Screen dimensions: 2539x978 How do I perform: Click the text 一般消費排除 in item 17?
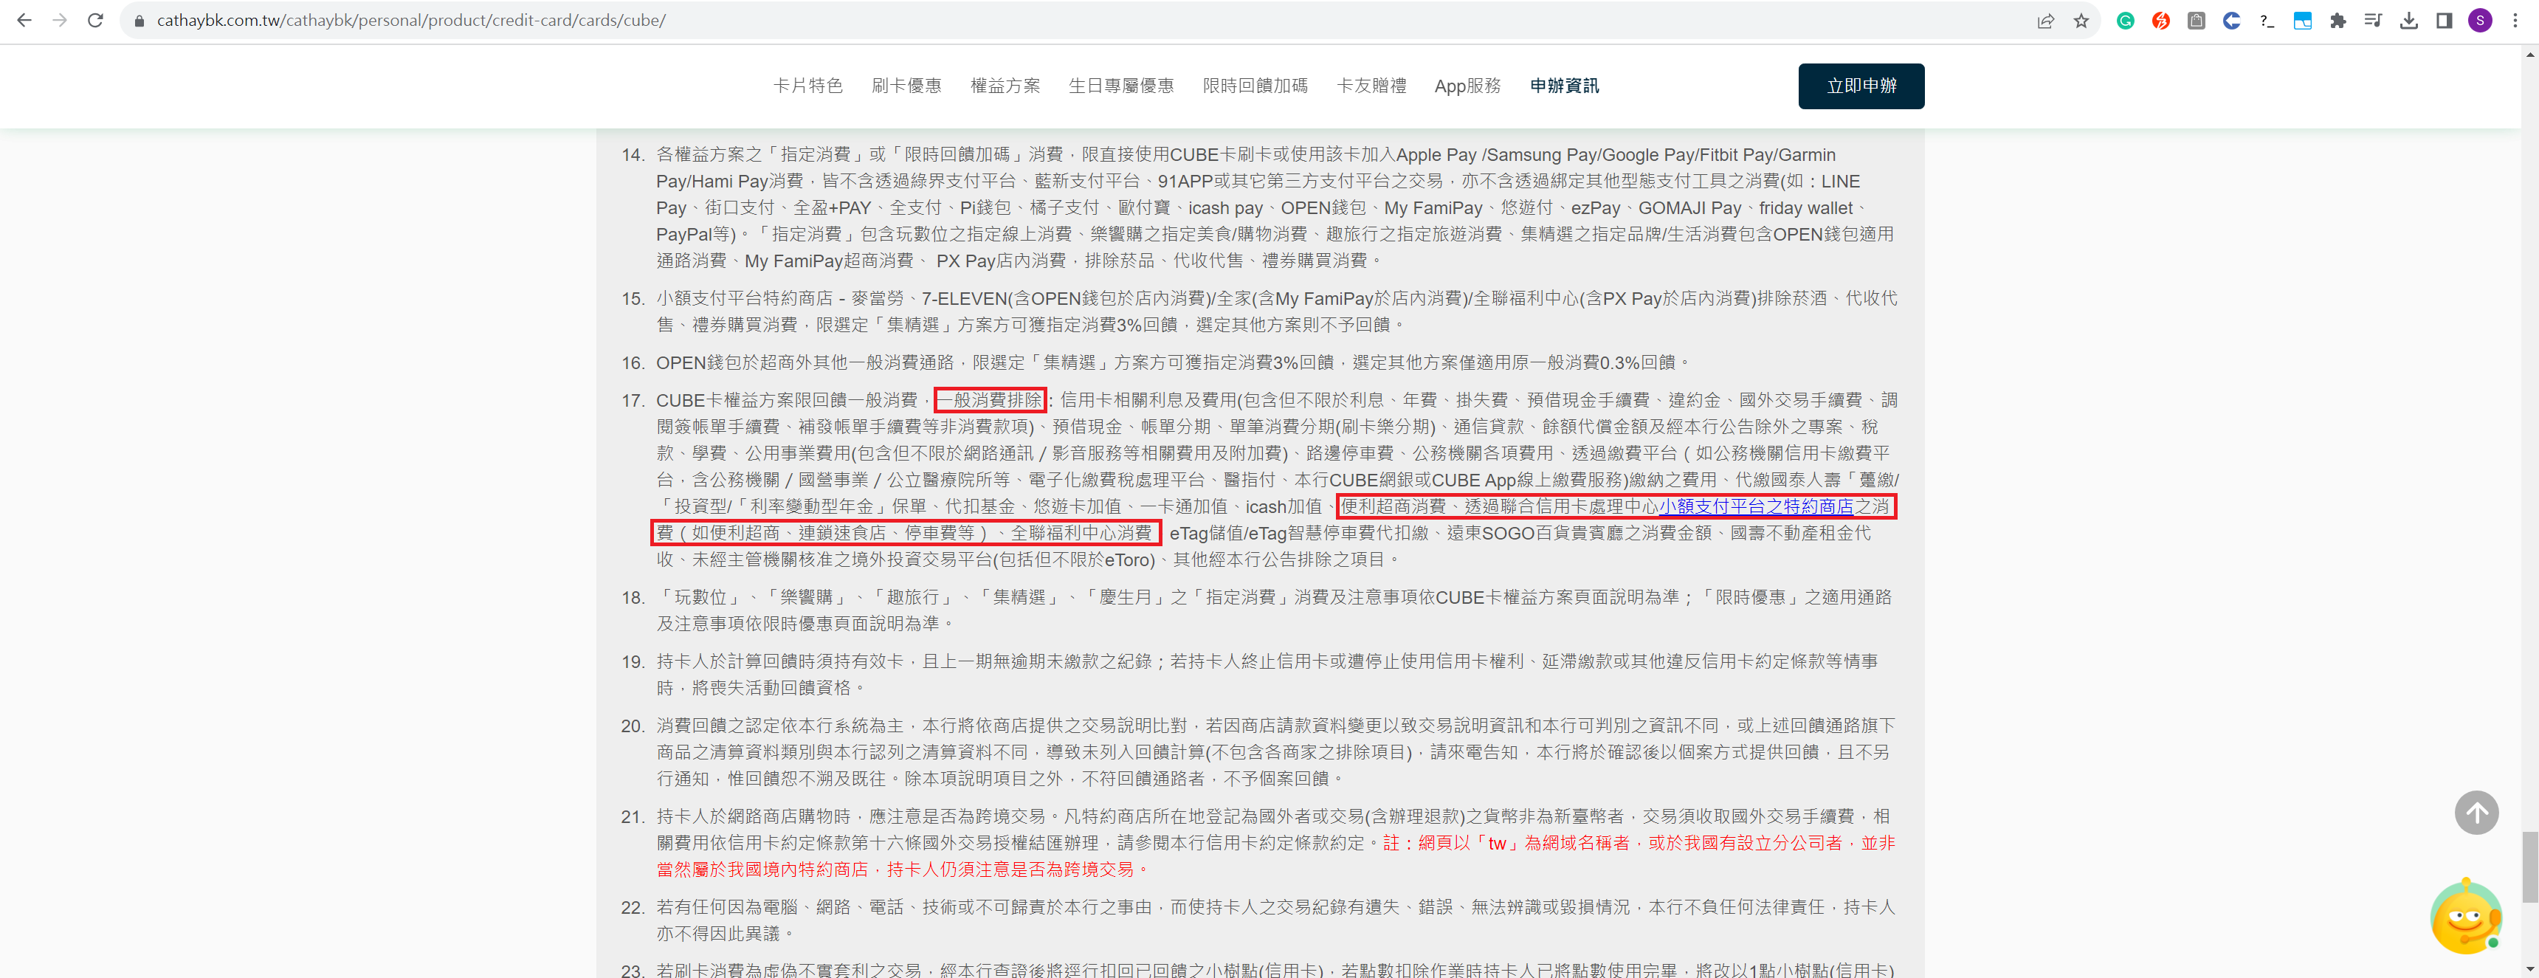click(x=990, y=400)
